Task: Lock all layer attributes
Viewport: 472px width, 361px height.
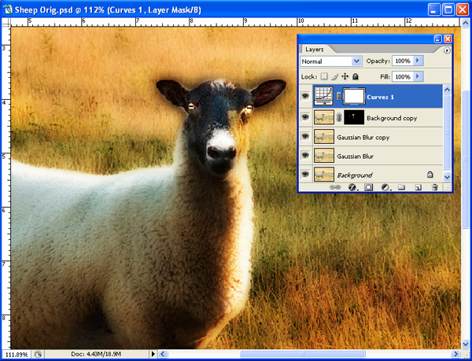Action: [x=356, y=77]
